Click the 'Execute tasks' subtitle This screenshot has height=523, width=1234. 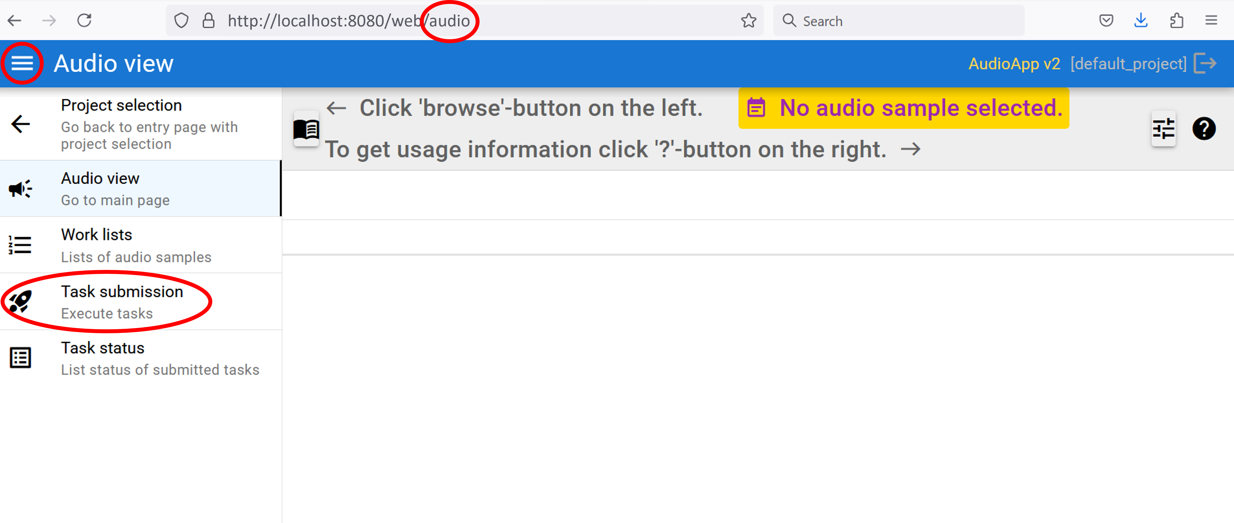(107, 313)
